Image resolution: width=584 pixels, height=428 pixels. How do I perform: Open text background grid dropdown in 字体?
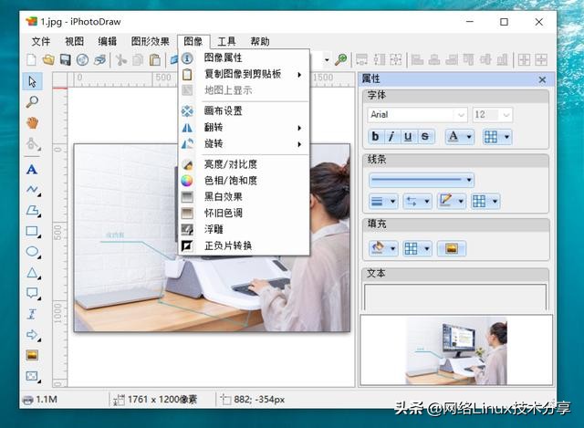tap(497, 137)
